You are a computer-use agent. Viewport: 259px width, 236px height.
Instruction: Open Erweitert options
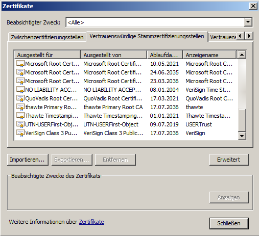pos(229,160)
